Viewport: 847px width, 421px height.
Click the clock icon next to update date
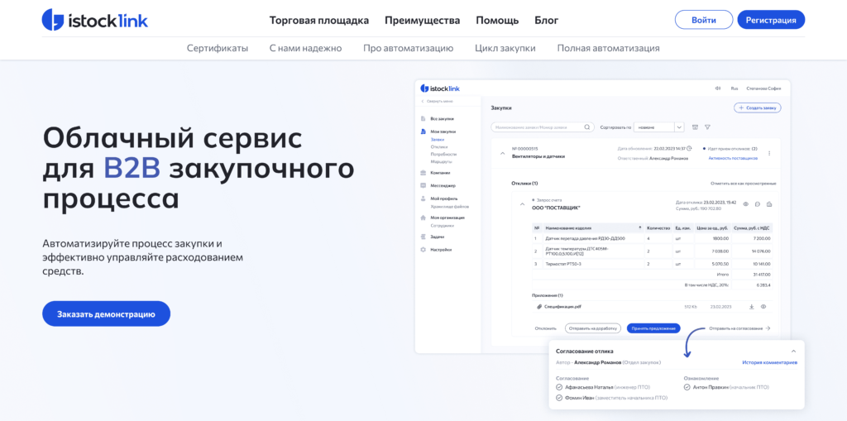point(689,148)
